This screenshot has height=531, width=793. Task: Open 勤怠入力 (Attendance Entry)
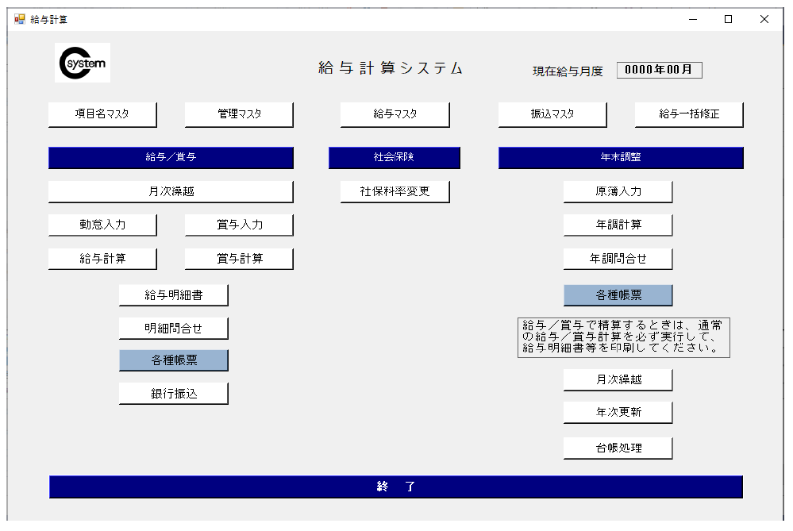[102, 225]
